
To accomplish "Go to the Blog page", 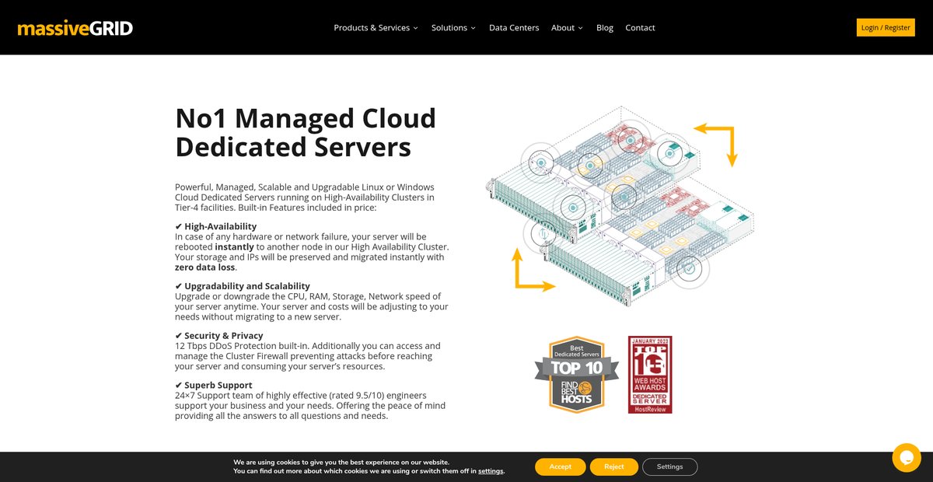I will (605, 27).
